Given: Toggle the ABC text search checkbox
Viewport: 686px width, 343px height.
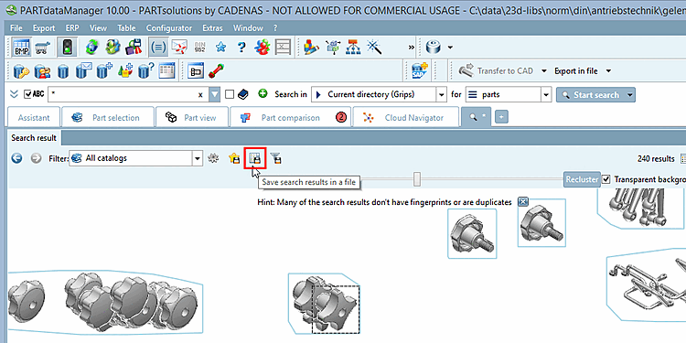Looking at the screenshot, I should pos(27,94).
